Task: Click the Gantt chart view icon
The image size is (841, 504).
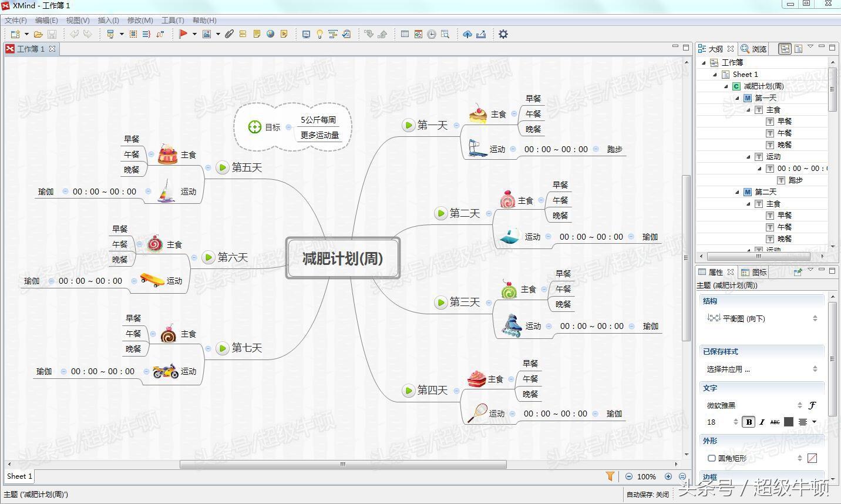Action: point(333,34)
